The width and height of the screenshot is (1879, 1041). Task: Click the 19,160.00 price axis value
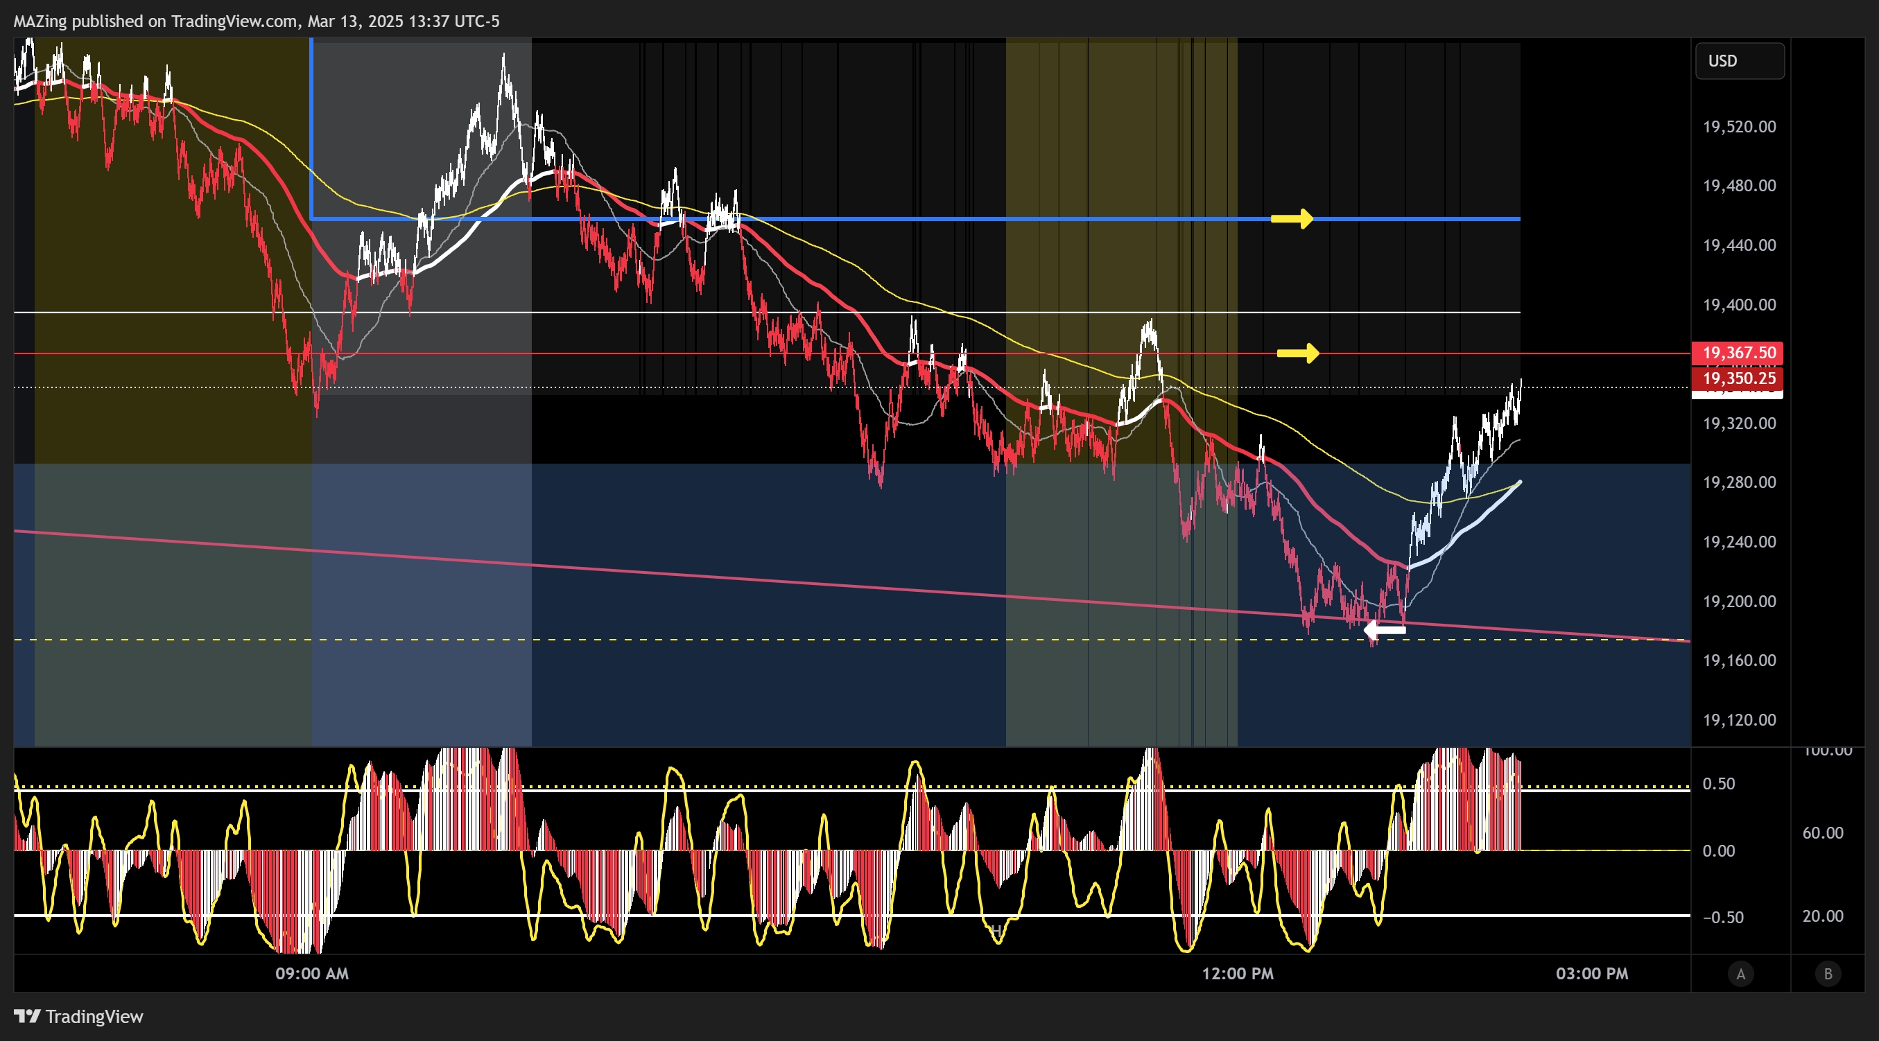coord(1739,661)
